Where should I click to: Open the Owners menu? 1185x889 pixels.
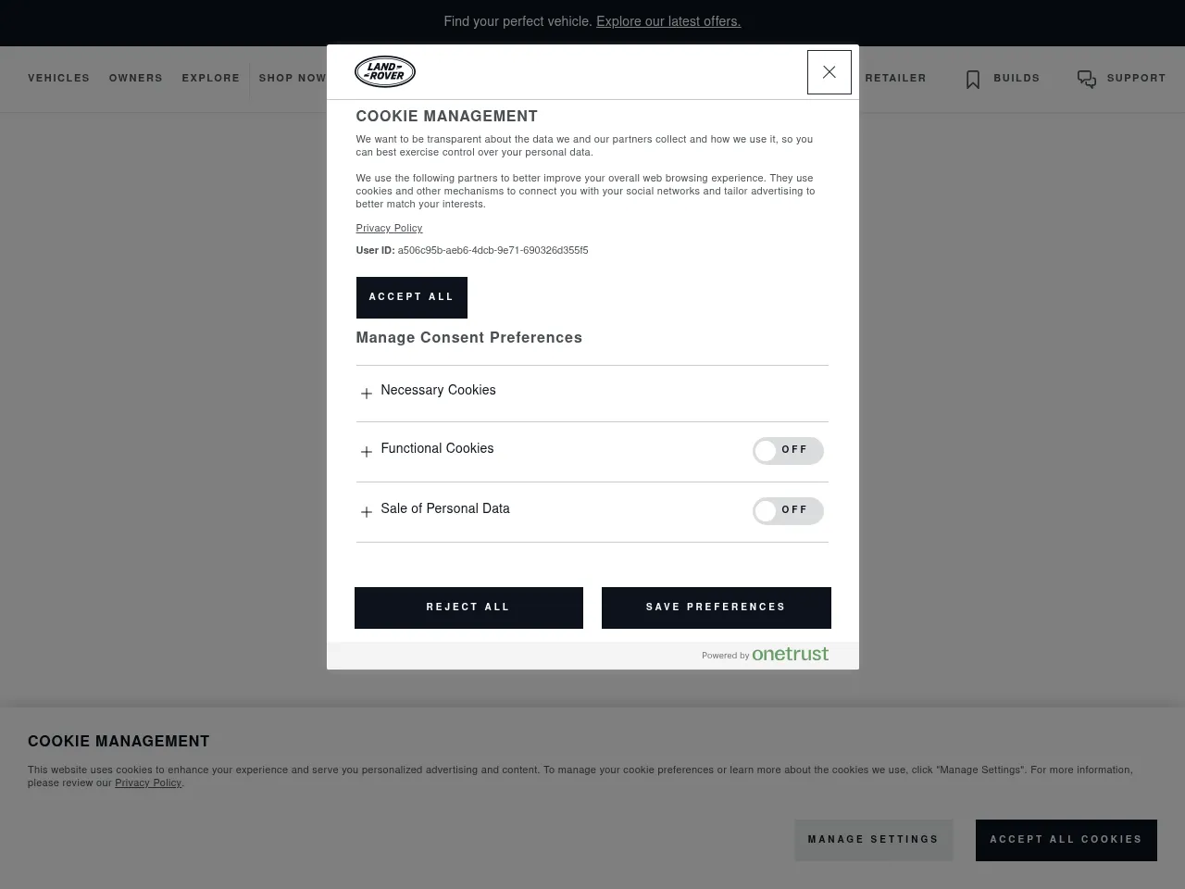point(135,79)
